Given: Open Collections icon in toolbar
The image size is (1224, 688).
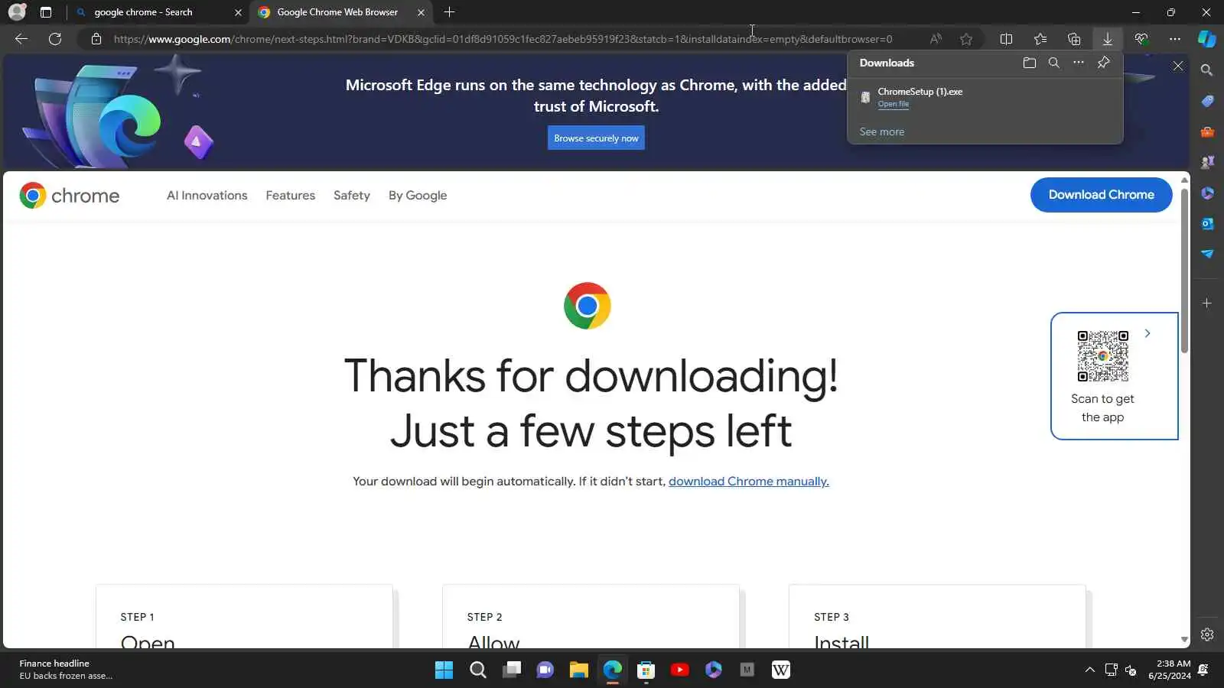Looking at the screenshot, I should (x=1074, y=39).
